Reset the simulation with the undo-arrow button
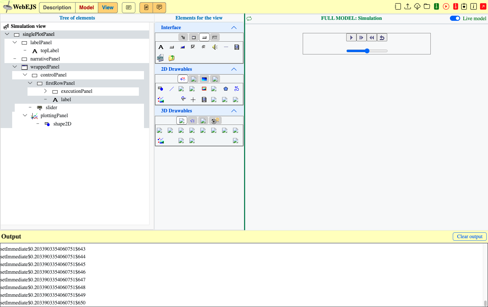Screen dimensions: 488x307 (382, 37)
